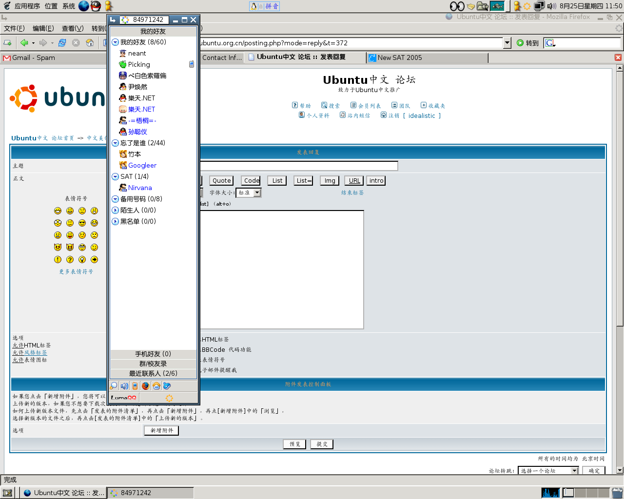Viewport: 624px width, 499px height.
Task: Collapse the 备用号码 (0/8) group
Action: pyautogui.click(x=116, y=199)
